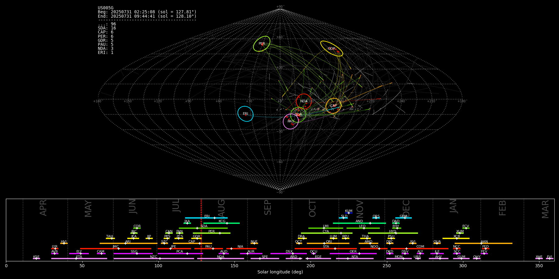Click the cyan ERI bar in timeline
Image resolution: width=559 pixels, height=279 pixels.
206,218
